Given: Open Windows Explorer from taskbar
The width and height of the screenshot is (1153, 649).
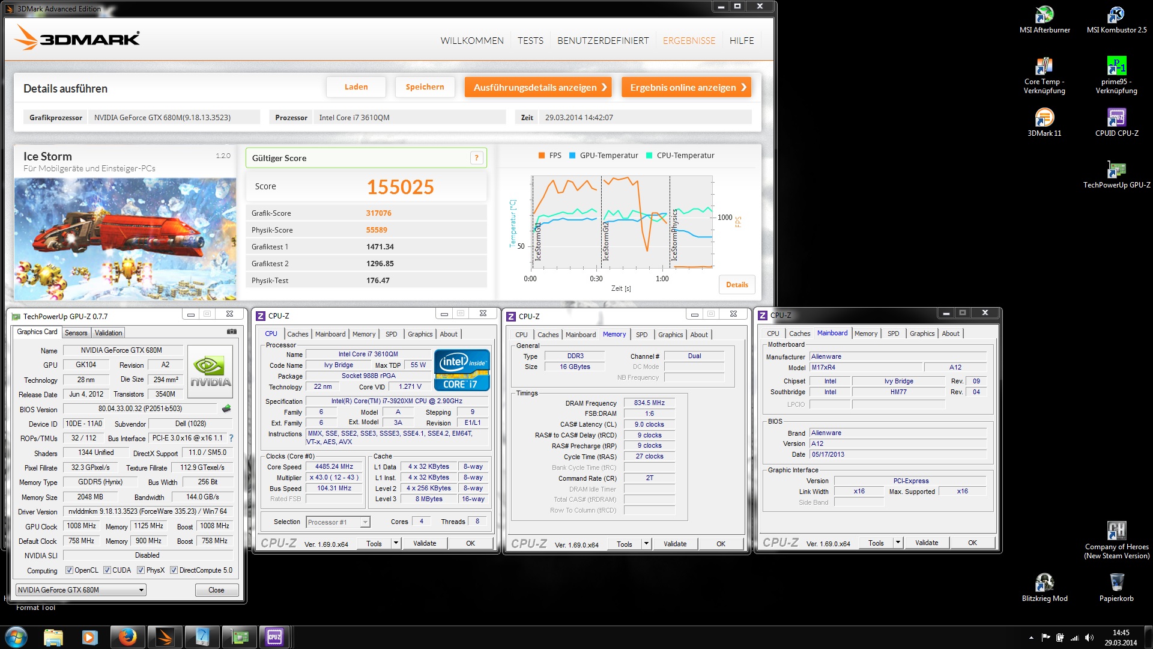Looking at the screenshot, I should [x=53, y=637].
